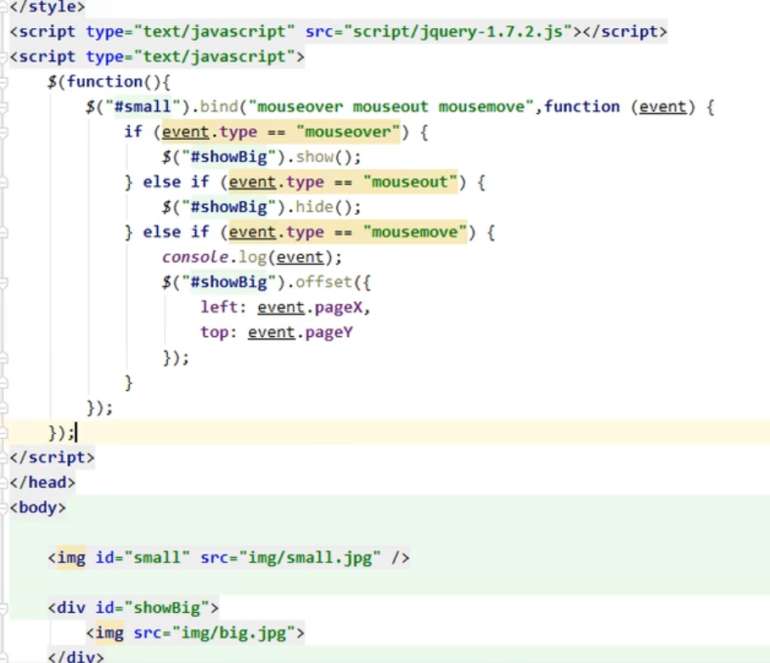Place the cursor on $(function(){ text
Screen dimensions: 770x663
point(109,81)
